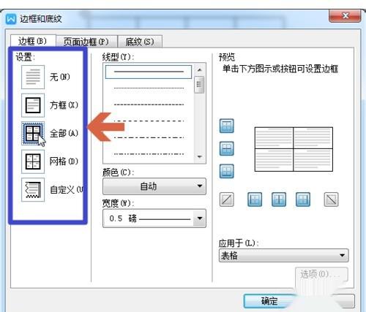
Task: Click the table preview diagram
Action: tap(294, 149)
